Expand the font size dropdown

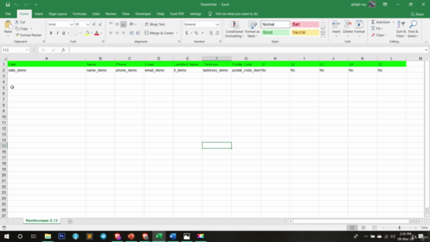pyautogui.click(x=88, y=24)
